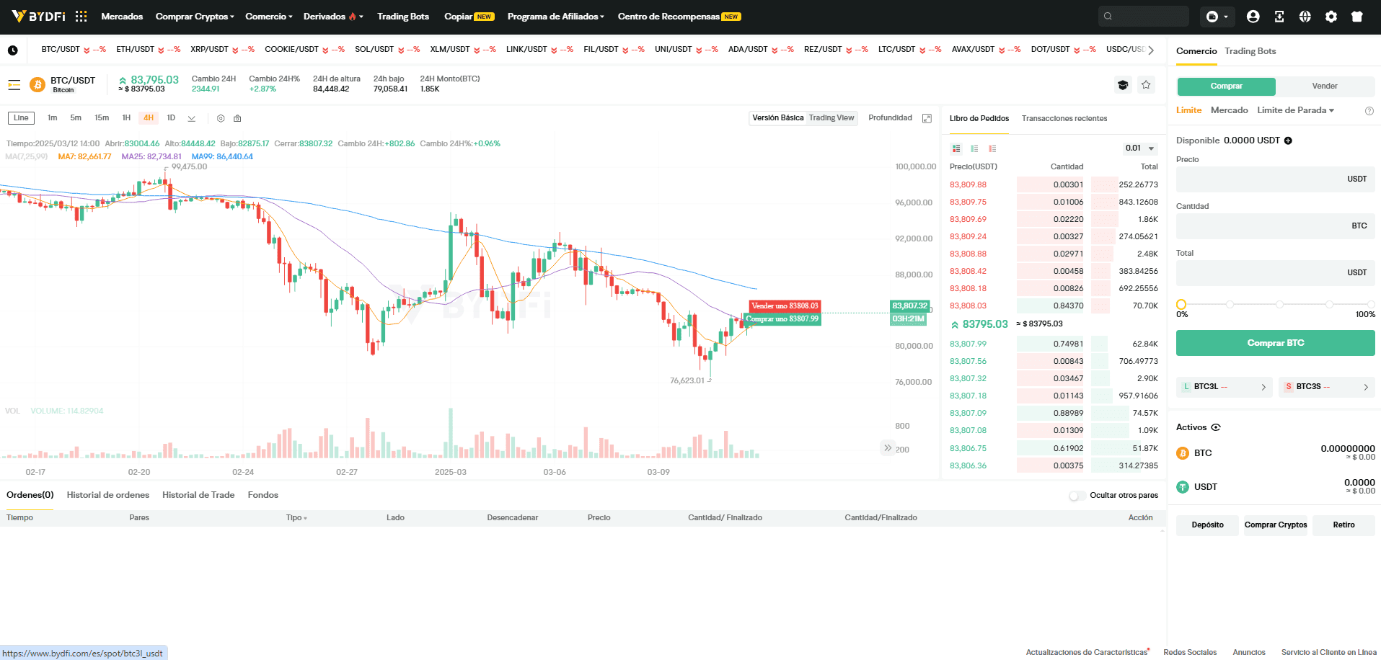The width and height of the screenshot is (1381, 660).
Task: Show combined buy and sell order book
Action: (956, 148)
